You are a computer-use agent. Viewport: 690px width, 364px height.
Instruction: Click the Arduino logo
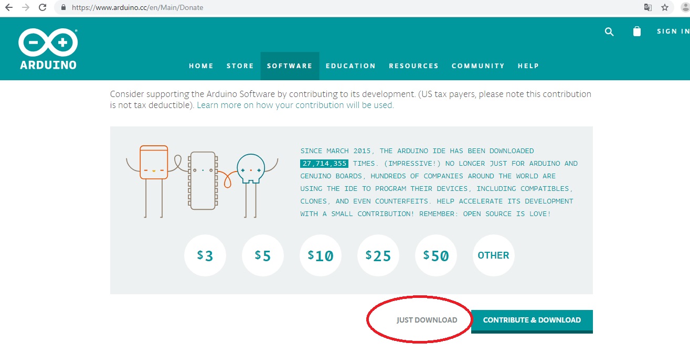[48, 49]
